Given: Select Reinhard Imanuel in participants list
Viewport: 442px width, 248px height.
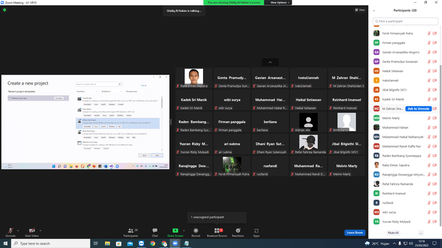Looking at the screenshot, I should tap(405, 193).
